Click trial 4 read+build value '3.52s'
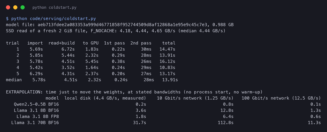327x132 pixels. coord(68,67)
